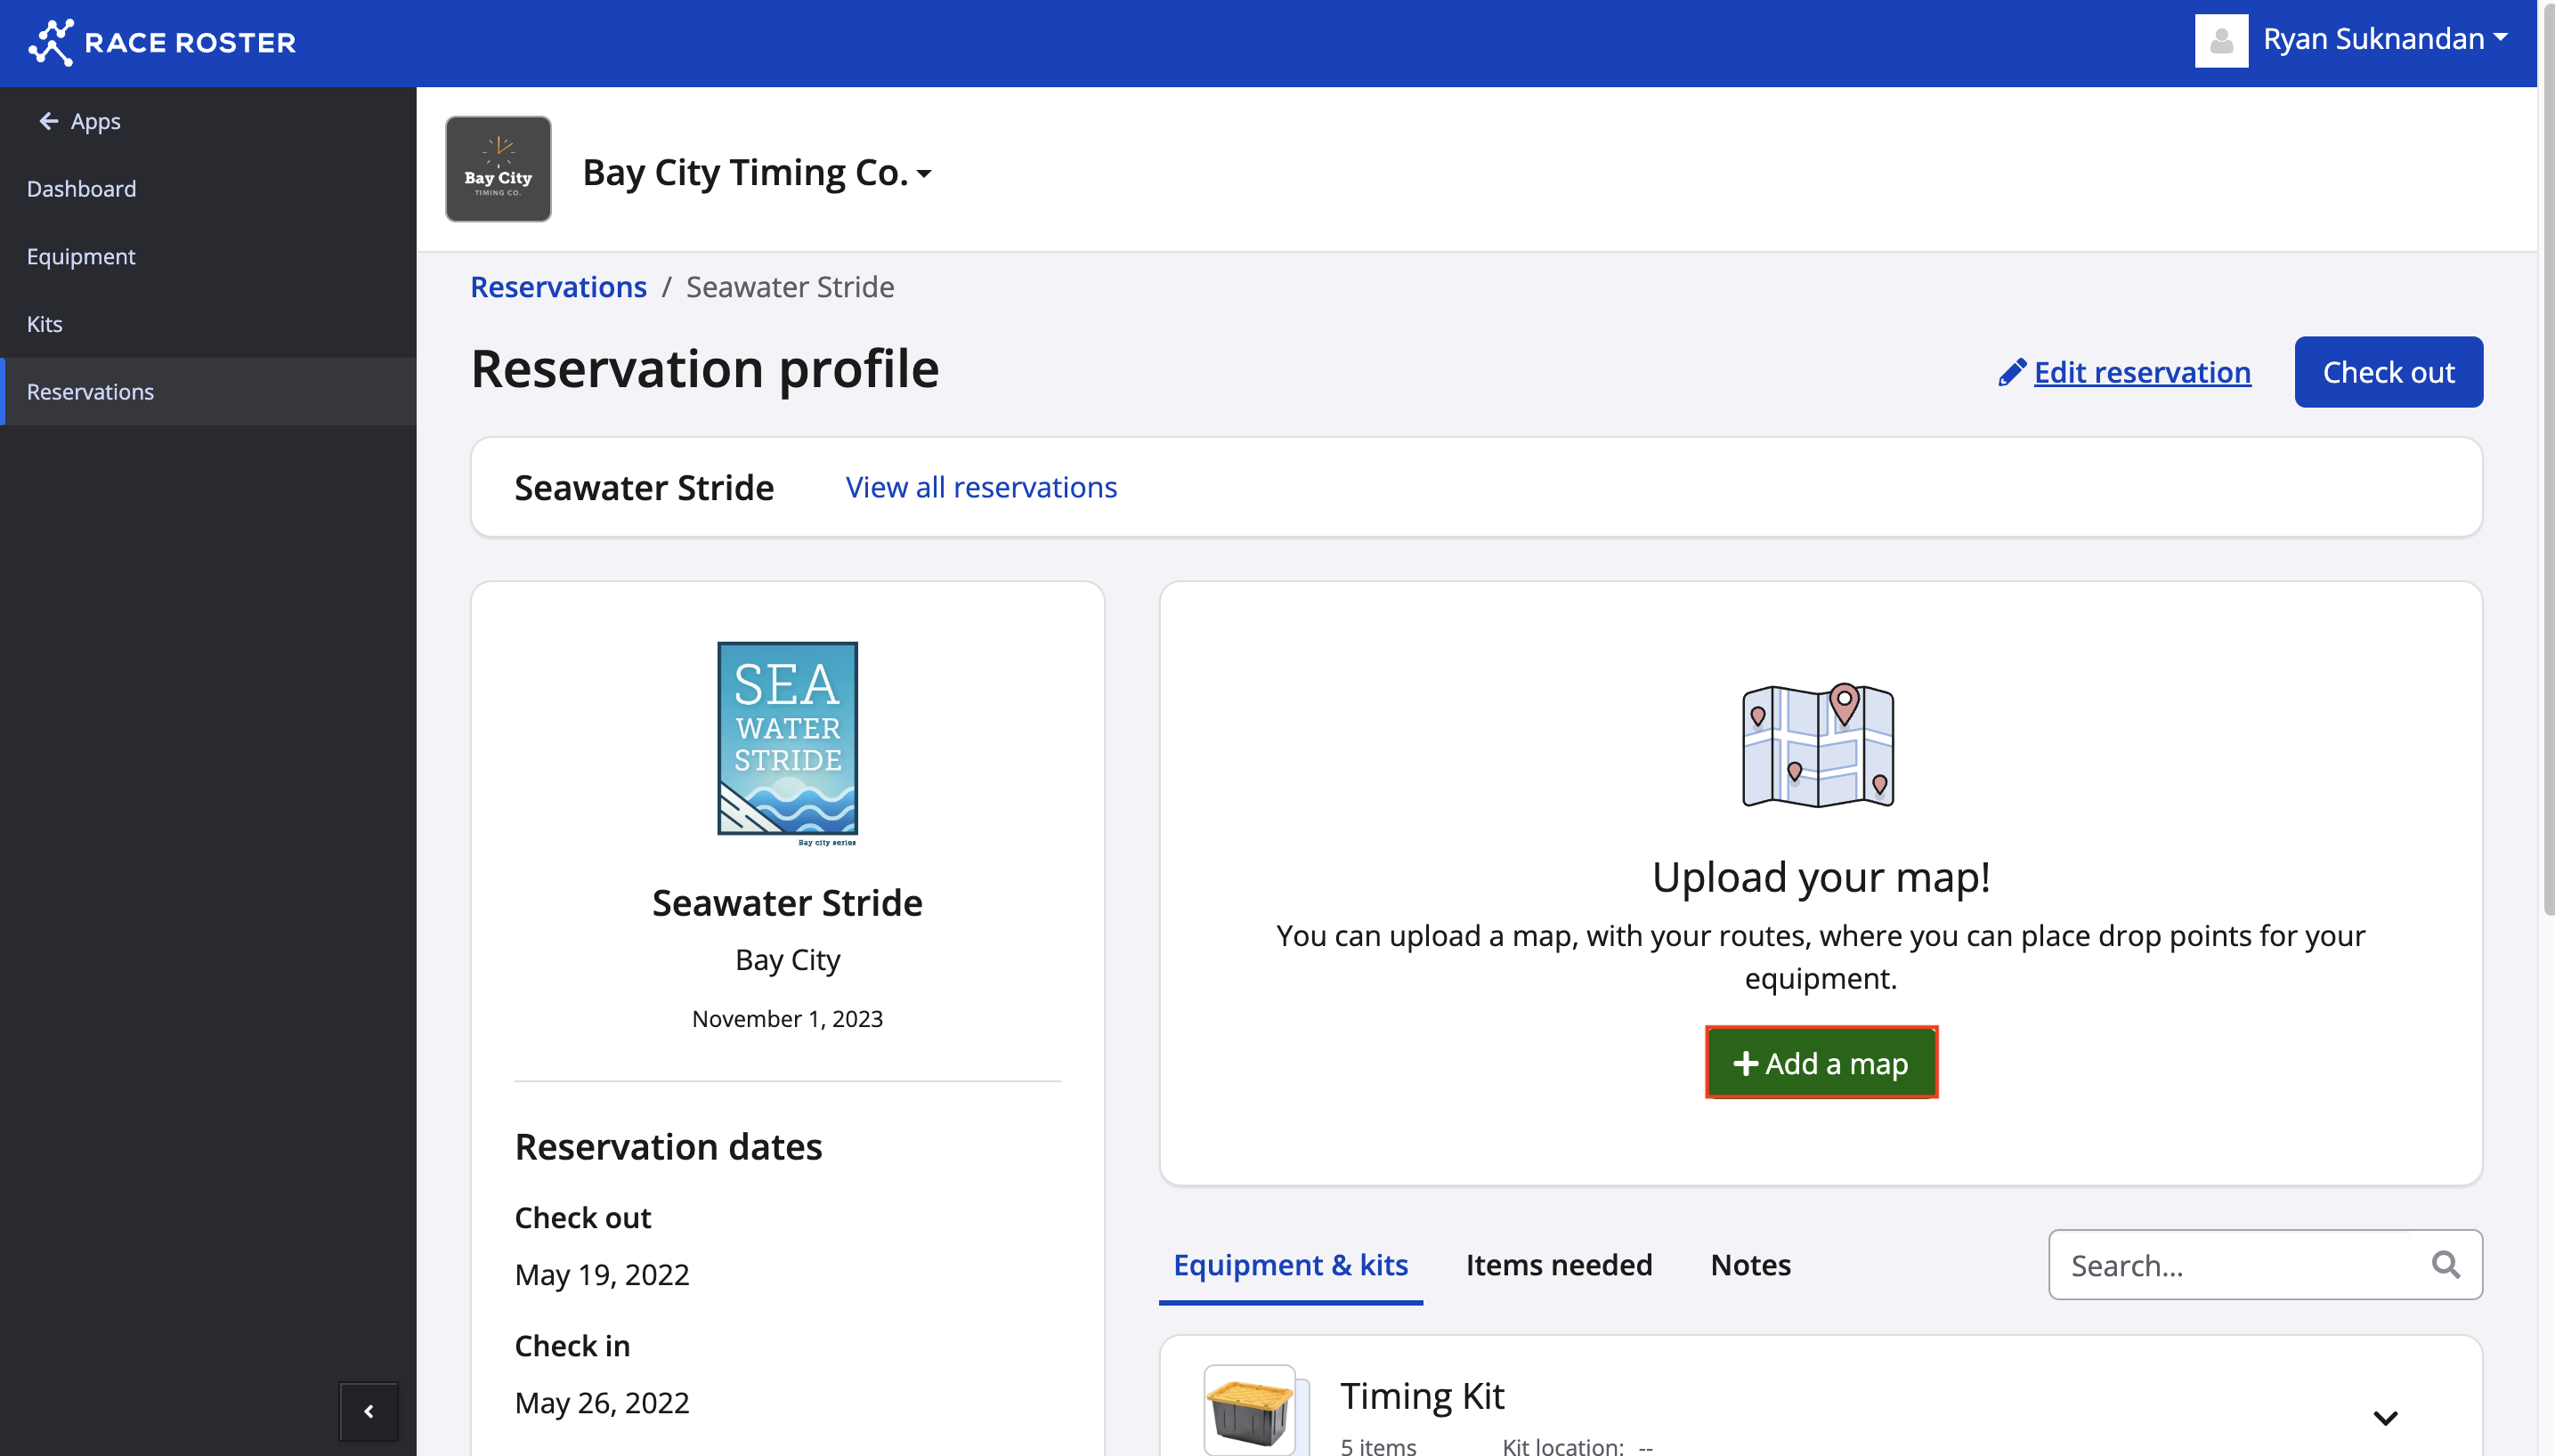This screenshot has height=1456, width=2555.
Task: Open Ryan Suknandan user dropdown
Action: pos(2384,39)
